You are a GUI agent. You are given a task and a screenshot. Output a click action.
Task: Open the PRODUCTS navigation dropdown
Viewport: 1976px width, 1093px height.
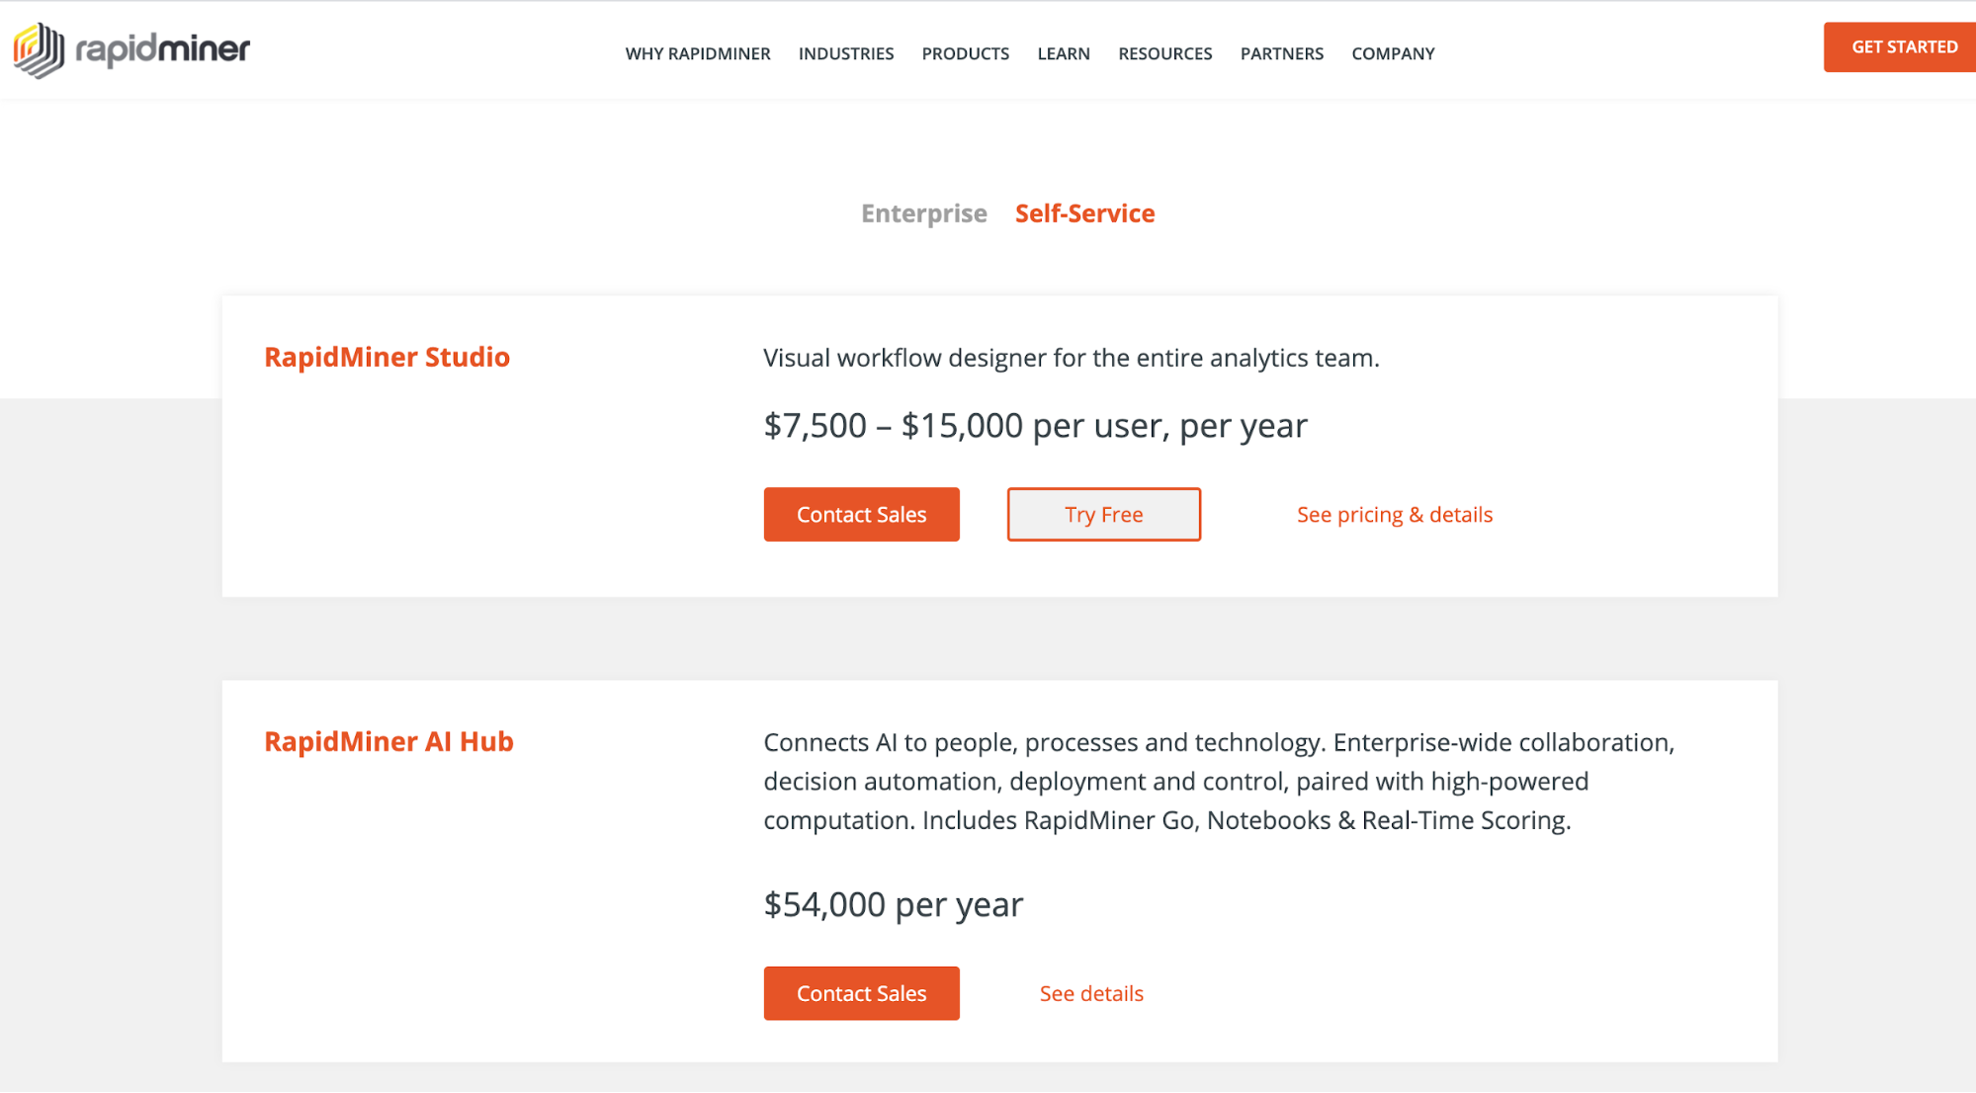point(965,53)
